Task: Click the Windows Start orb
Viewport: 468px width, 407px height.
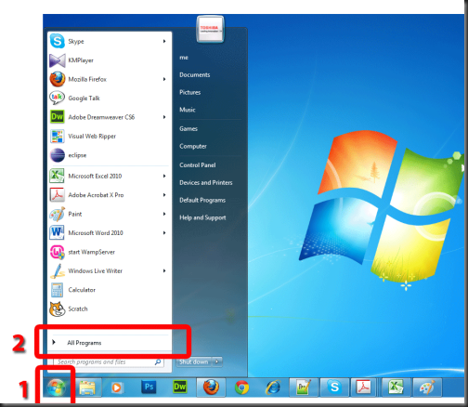Action: click(56, 387)
